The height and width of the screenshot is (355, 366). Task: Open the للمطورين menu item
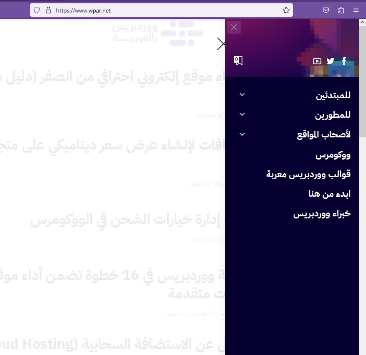tap(333, 115)
